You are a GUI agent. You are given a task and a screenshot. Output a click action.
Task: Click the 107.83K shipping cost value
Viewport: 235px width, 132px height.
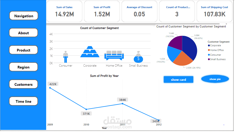point(215,14)
